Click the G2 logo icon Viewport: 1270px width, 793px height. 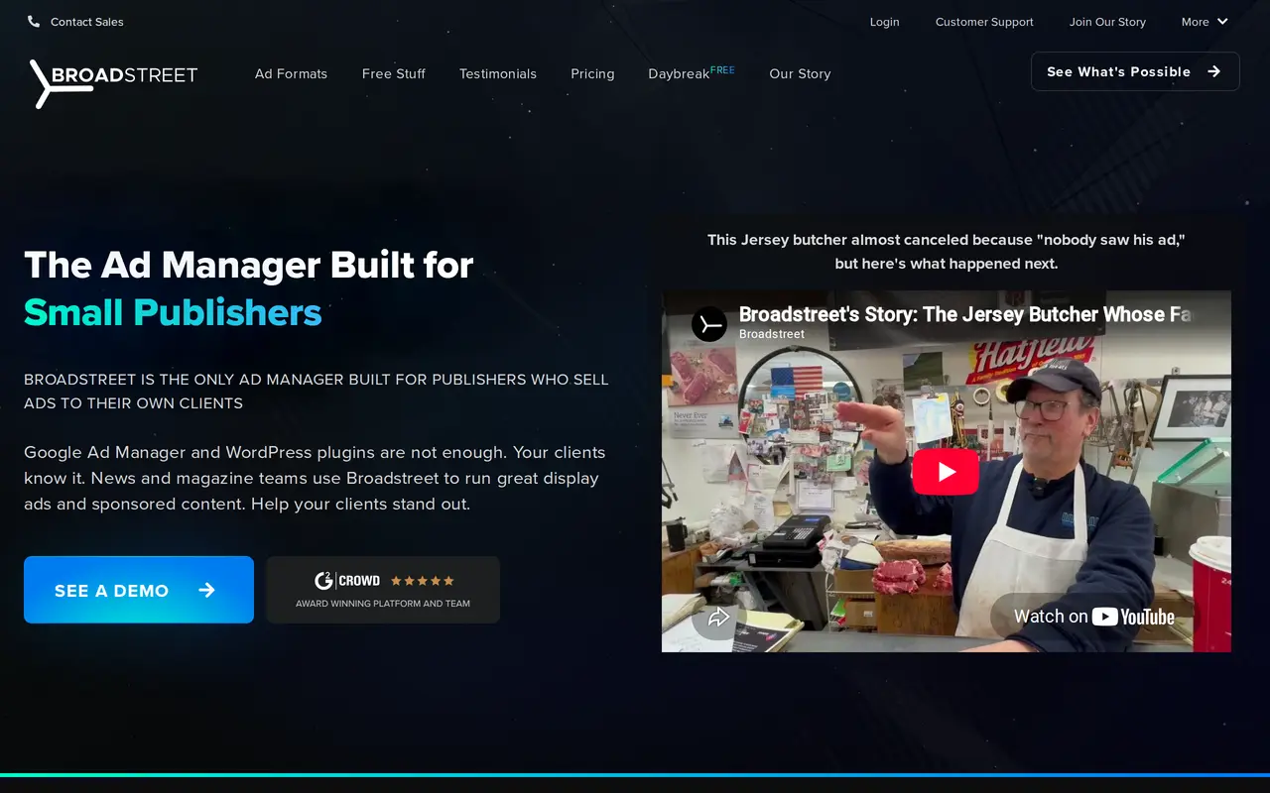323,581
